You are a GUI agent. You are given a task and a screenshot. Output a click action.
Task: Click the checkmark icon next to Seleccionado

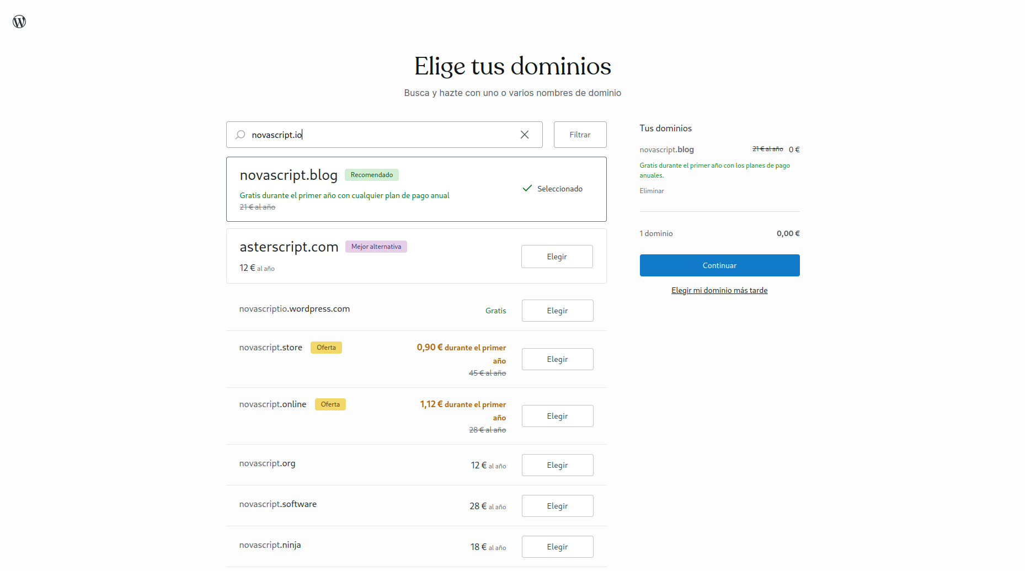527,188
